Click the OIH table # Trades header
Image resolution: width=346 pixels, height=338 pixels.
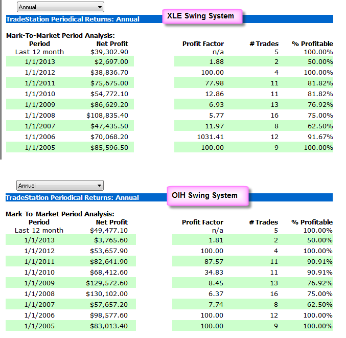click(x=264, y=222)
